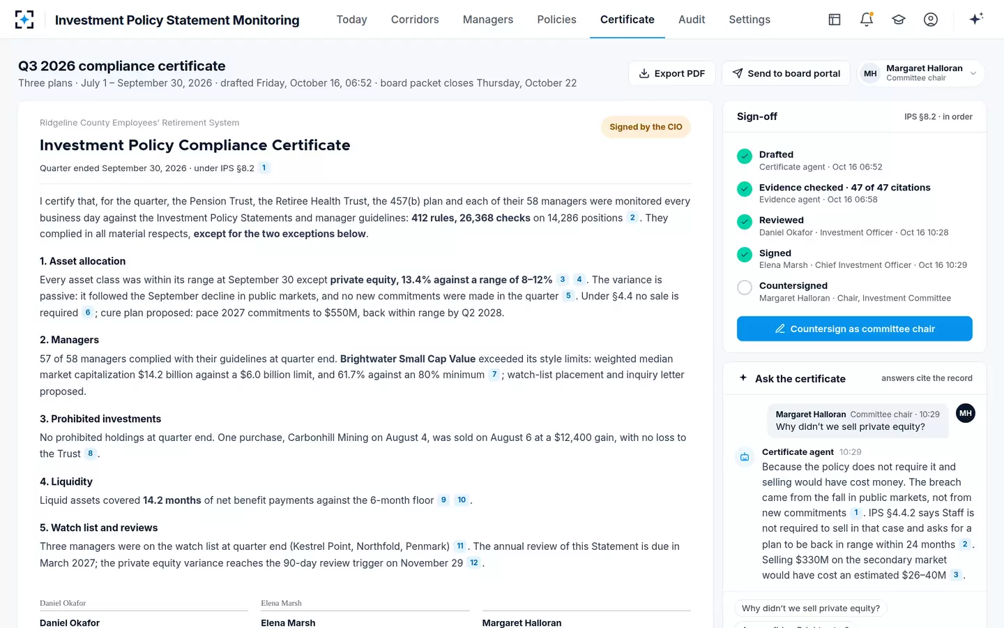Image resolution: width=1004 pixels, height=628 pixels.
Task: Open citation 4 in Asset allocation
Action: point(579,279)
